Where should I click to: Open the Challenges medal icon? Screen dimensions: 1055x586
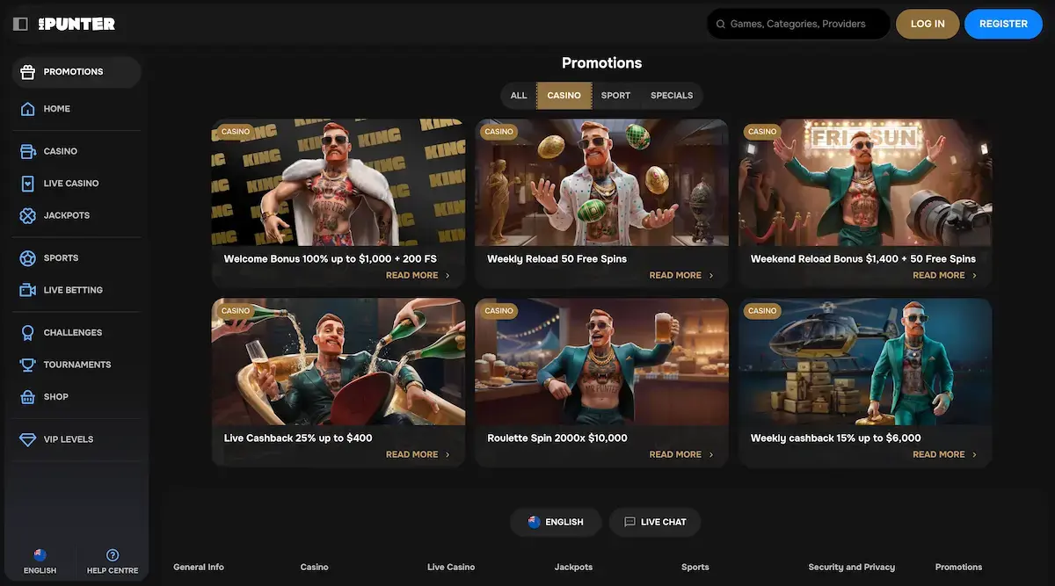point(27,333)
